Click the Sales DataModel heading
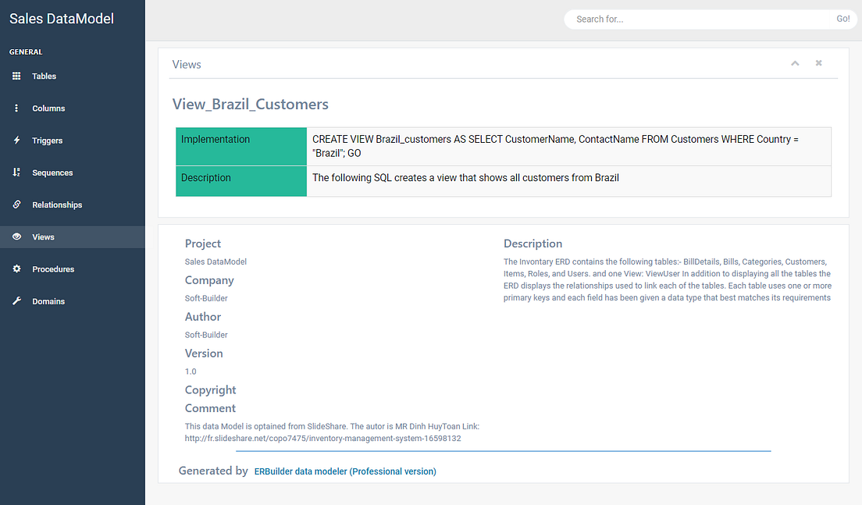The width and height of the screenshot is (862, 505). [61, 18]
